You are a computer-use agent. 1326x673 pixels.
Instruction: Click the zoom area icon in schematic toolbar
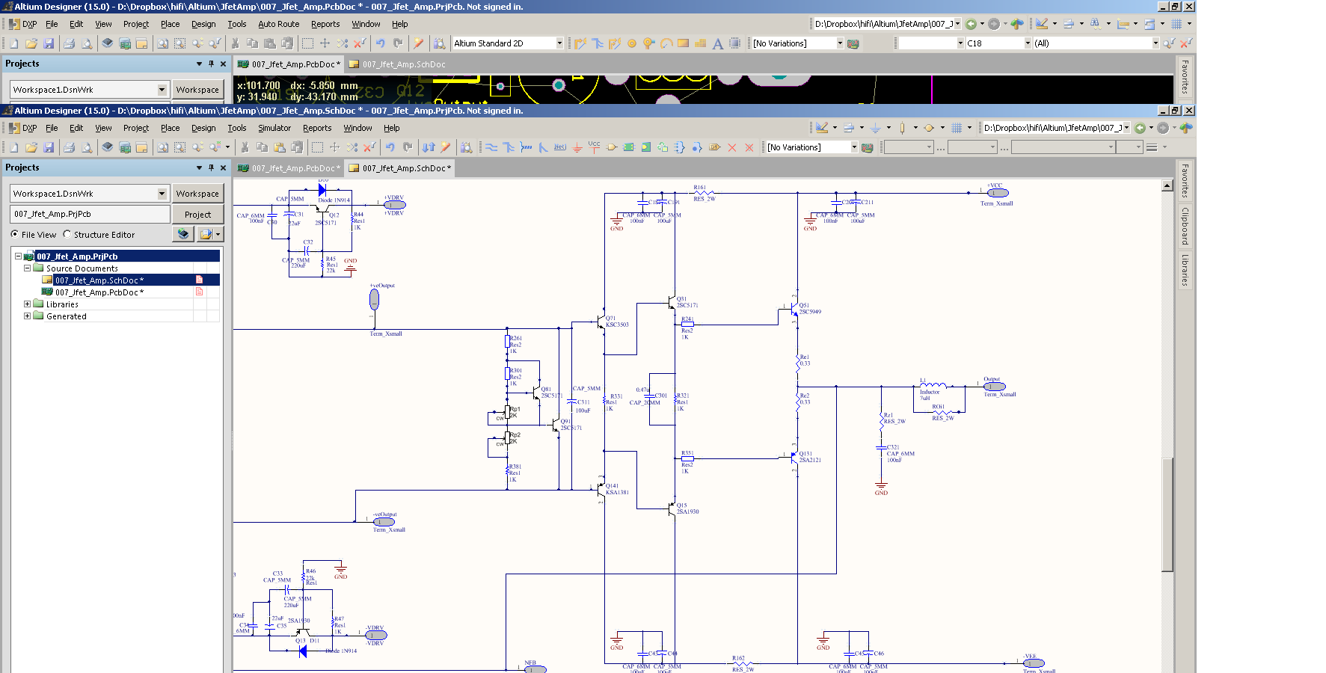tap(180, 147)
